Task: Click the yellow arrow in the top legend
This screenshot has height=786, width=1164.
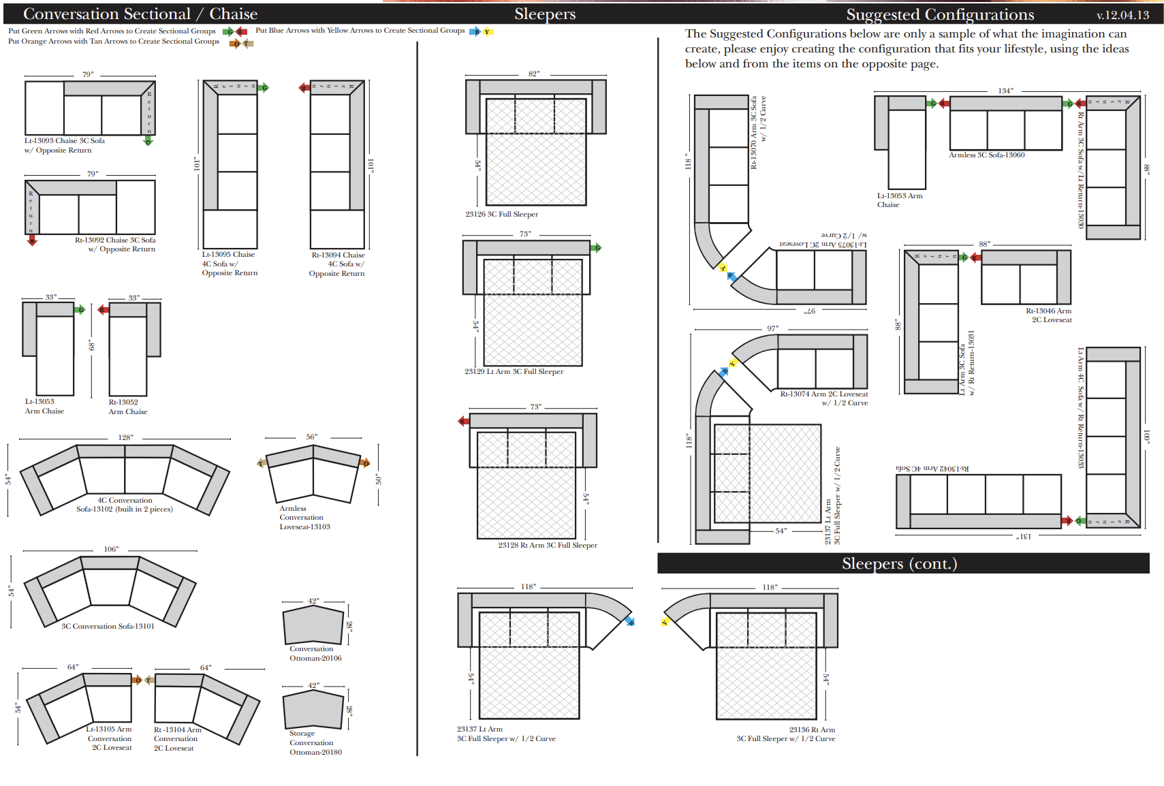Action: pyautogui.click(x=488, y=31)
